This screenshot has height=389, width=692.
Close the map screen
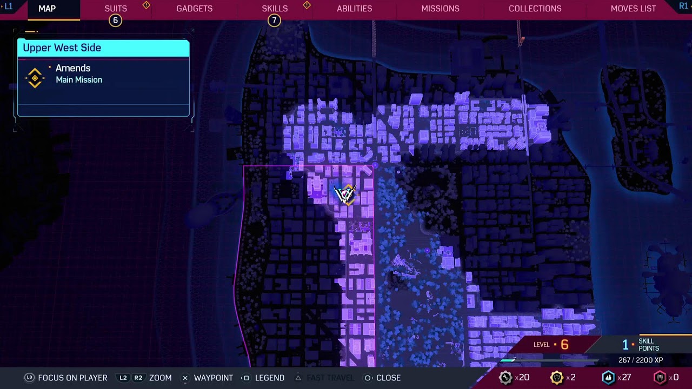388,378
